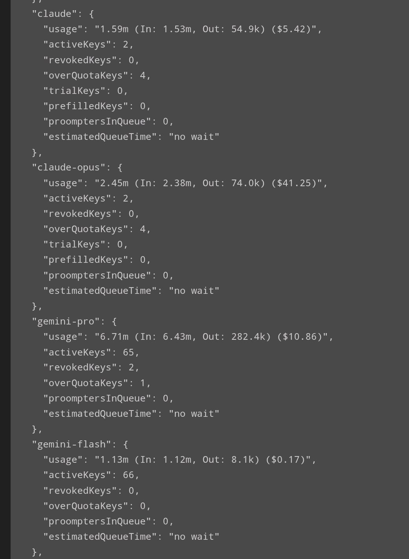The width and height of the screenshot is (409, 559).
Task: Select the claude usage value string
Action: point(205,29)
